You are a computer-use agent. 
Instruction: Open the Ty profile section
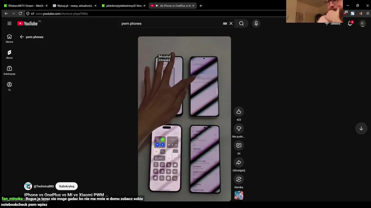point(9,86)
